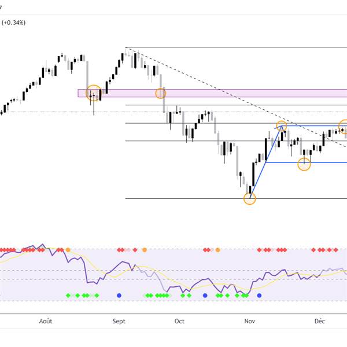Image resolution: width=347 pixels, height=347 pixels.
Task: Click the Août label on the time axis
Action: point(46,321)
